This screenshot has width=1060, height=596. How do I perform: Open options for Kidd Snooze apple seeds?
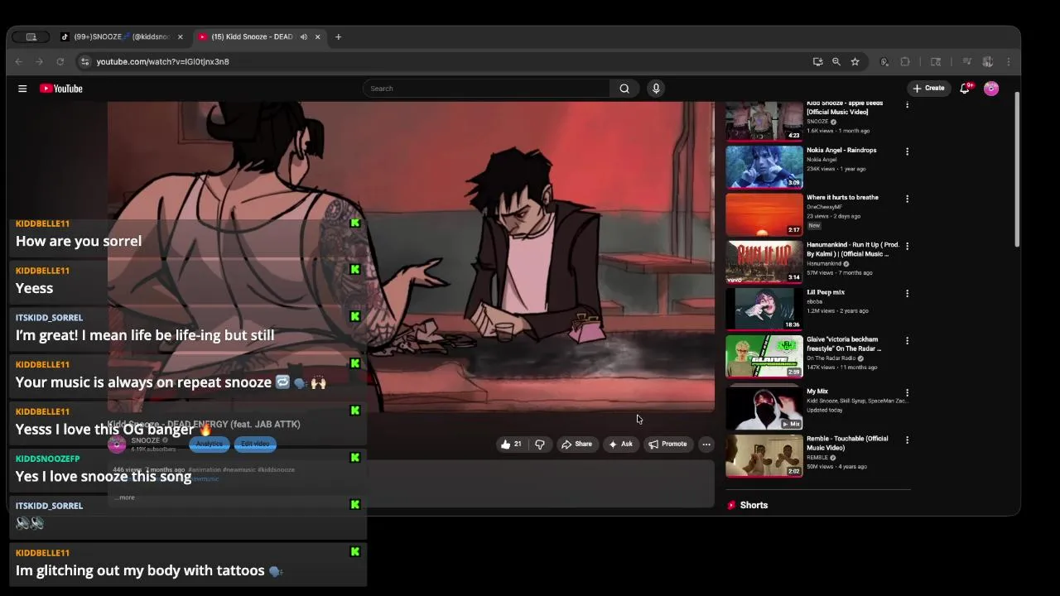click(907, 105)
